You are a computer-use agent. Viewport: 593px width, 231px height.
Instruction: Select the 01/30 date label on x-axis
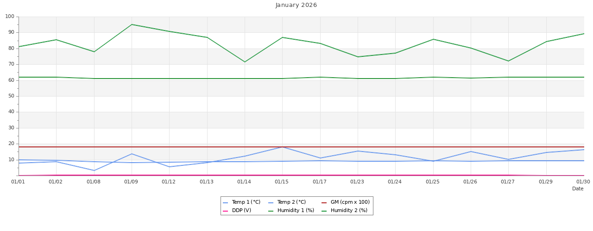(x=583, y=182)
